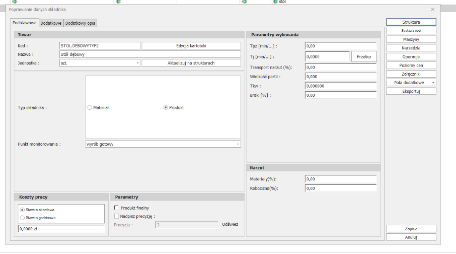Viewport: 456px width, 254px height.
Task: Close the Poprawianie danych składnika dialog
Action: point(432,10)
